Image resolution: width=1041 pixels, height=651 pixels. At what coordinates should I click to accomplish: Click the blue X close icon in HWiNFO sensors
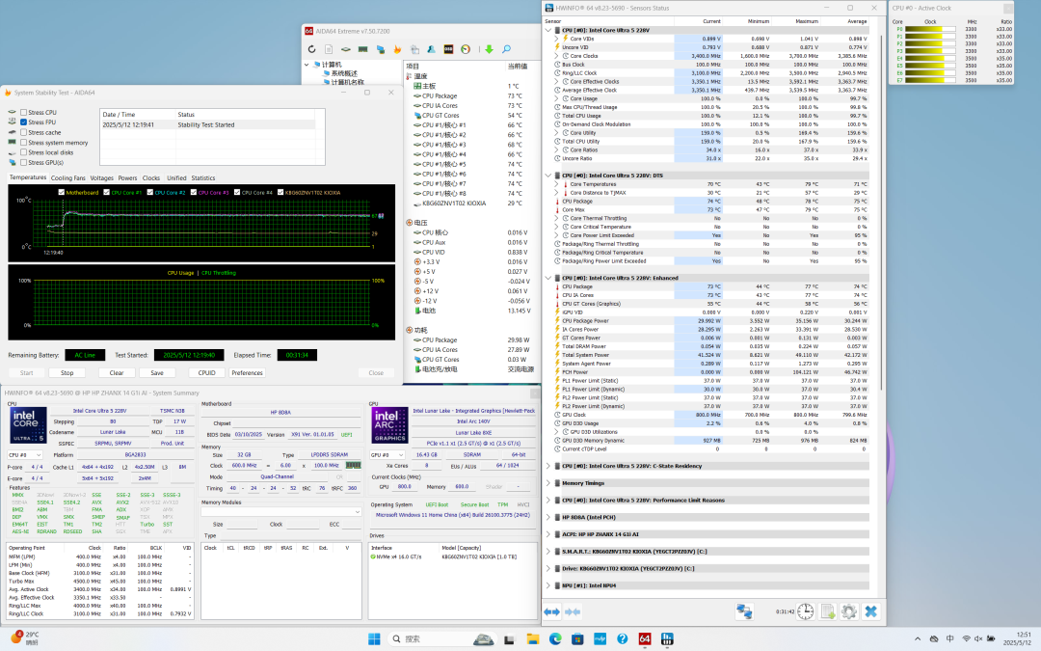pos(871,611)
